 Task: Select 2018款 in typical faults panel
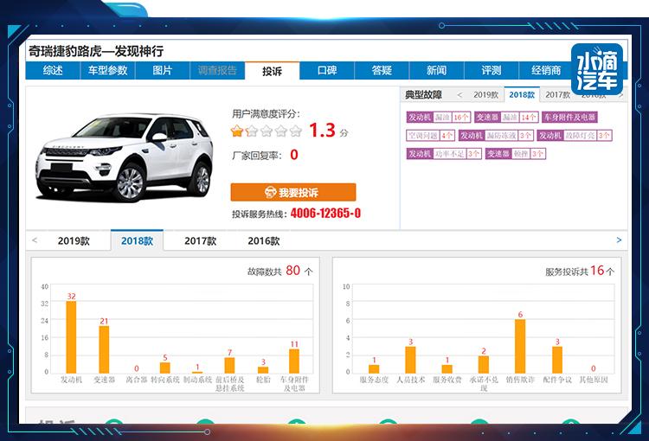522,95
